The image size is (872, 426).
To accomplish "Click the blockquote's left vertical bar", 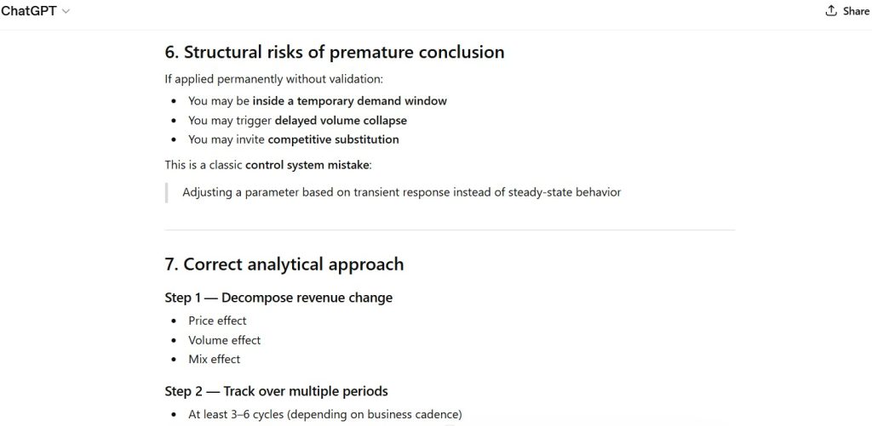I will coord(166,192).
